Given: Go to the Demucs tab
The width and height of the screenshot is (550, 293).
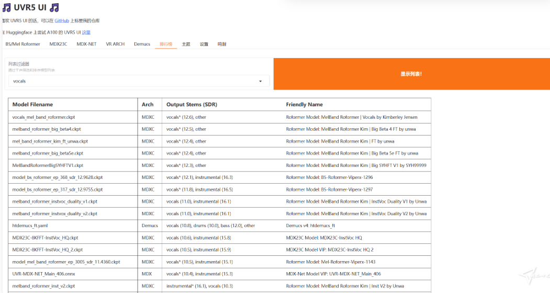Looking at the screenshot, I should [x=142, y=44].
